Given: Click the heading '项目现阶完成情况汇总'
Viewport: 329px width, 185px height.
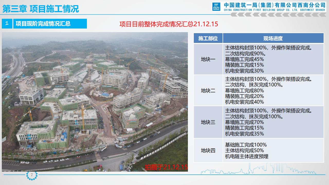Looking at the screenshot, I should coord(43,24).
